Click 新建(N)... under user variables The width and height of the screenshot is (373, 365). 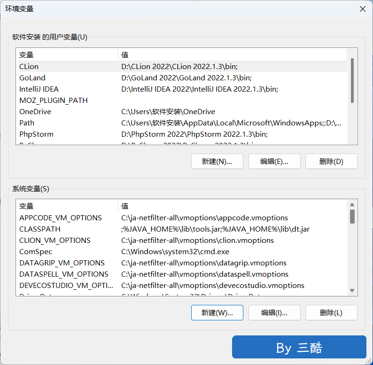pos(217,162)
